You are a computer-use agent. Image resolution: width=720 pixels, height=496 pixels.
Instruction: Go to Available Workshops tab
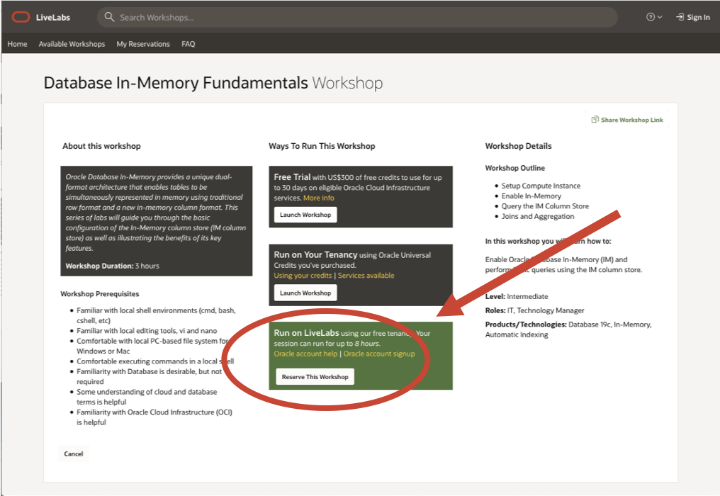[72, 44]
